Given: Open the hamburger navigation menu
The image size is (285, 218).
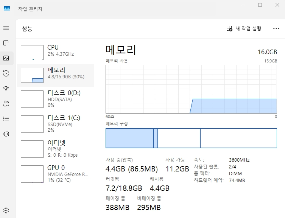Looking at the screenshot, I should point(6,28).
